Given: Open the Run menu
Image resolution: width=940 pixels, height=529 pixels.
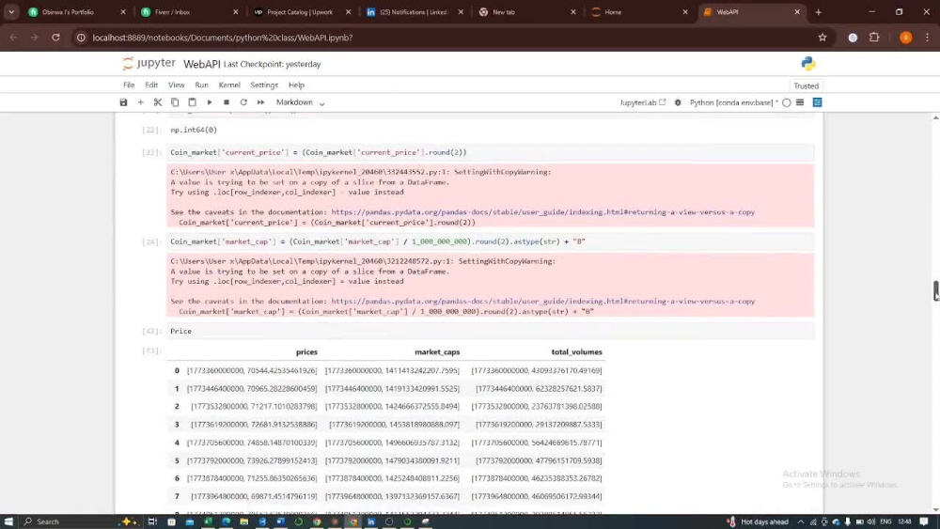Looking at the screenshot, I should 201,86.
